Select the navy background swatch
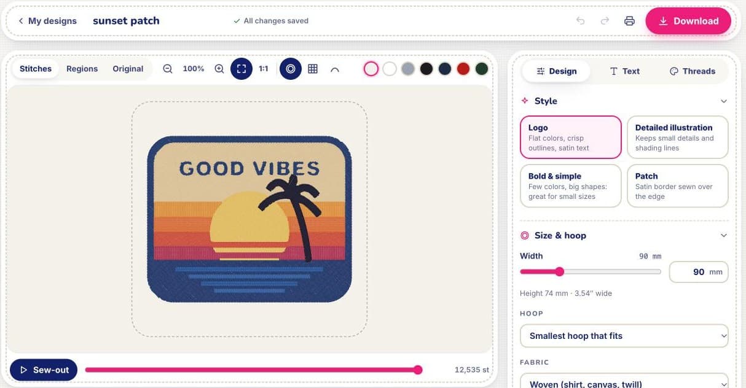Screen dimensions: 746x388 [x=445, y=69]
